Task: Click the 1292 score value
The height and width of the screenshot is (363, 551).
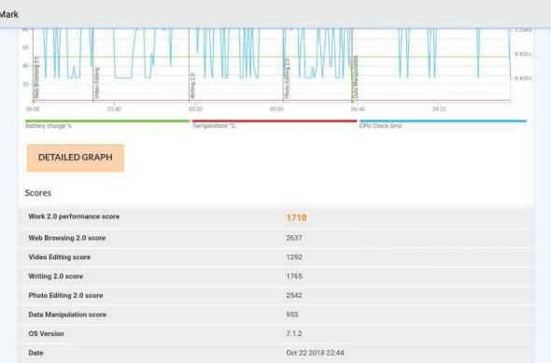Action: (294, 258)
